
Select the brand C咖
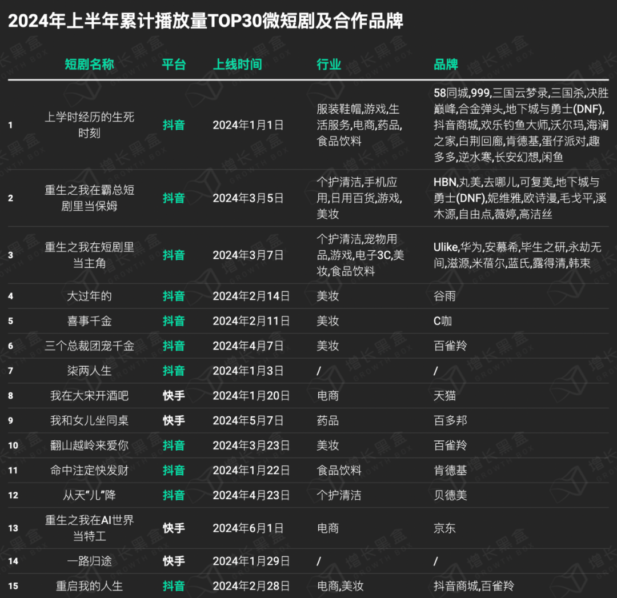coord(443,321)
